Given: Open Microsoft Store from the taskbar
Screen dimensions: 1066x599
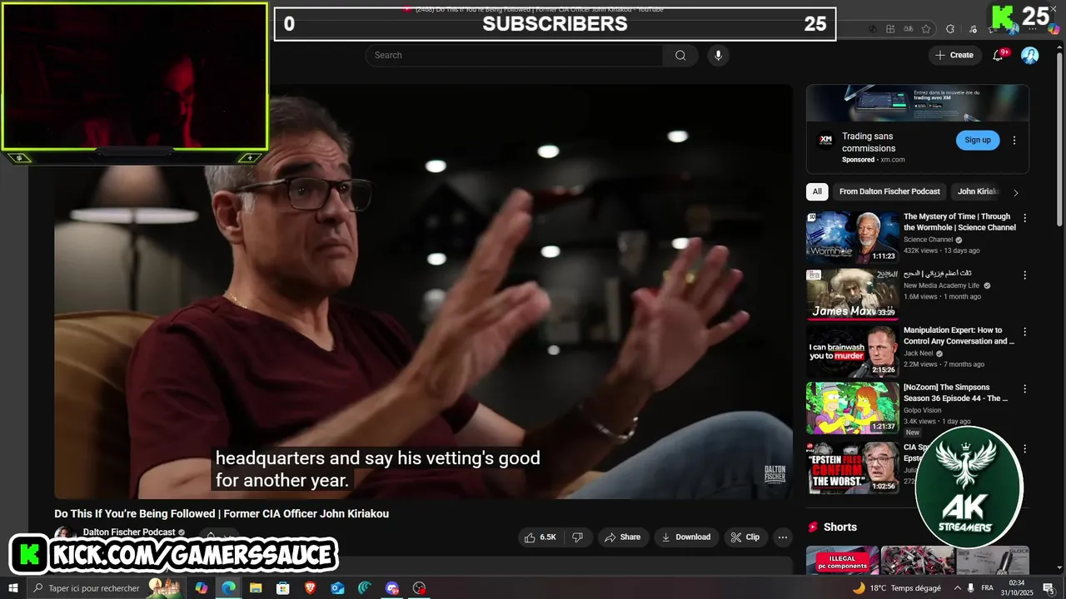Looking at the screenshot, I should point(283,588).
